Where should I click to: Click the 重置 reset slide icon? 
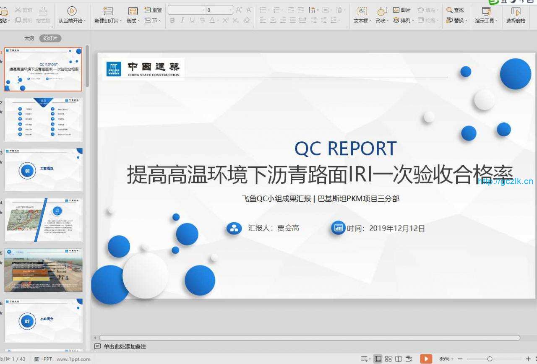[153, 10]
